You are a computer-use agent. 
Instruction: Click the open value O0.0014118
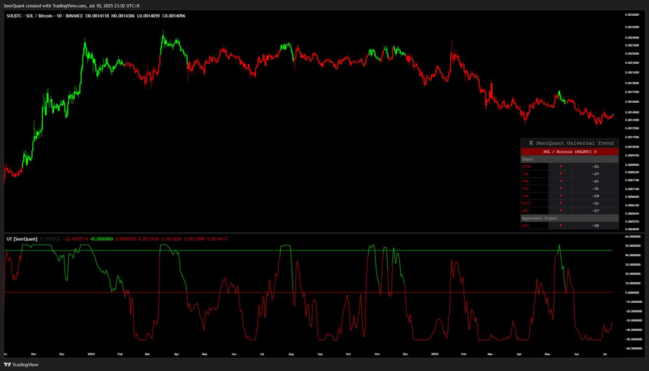(98, 16)
